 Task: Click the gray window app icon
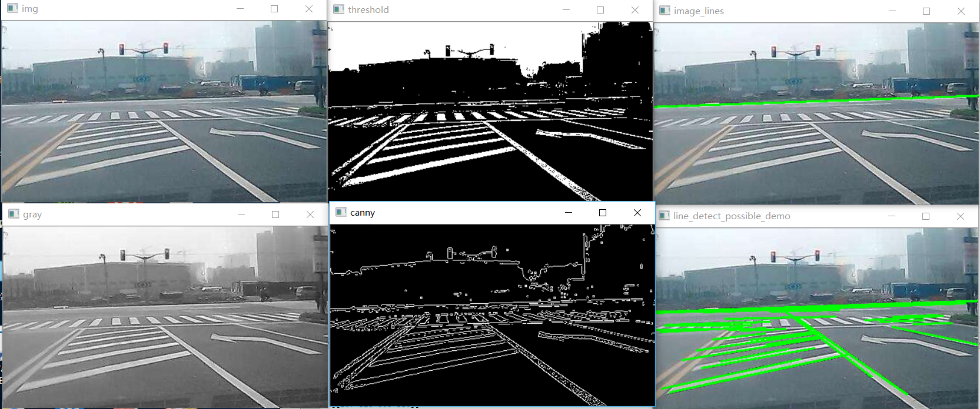(14, 214)
